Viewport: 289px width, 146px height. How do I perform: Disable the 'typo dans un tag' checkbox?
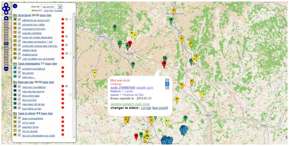(x=19, y=108)
